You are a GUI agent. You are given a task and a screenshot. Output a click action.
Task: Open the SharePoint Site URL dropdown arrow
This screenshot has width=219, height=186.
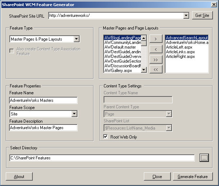click(x=186, y=15)
